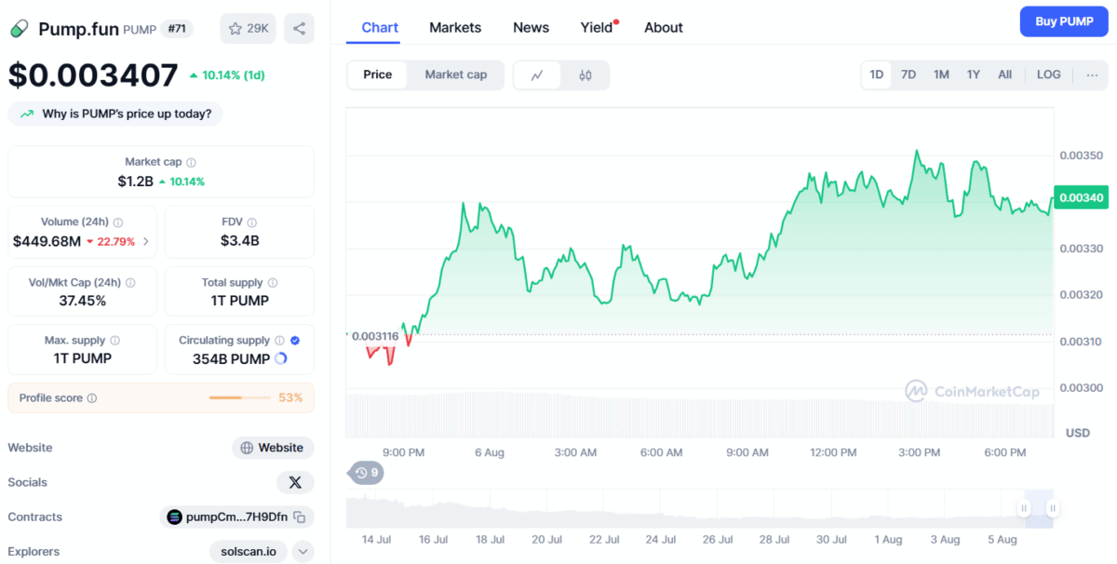Viewport: 1117px width, 564px height.
Task: Click the Total supply info icon
Action: 273,283
